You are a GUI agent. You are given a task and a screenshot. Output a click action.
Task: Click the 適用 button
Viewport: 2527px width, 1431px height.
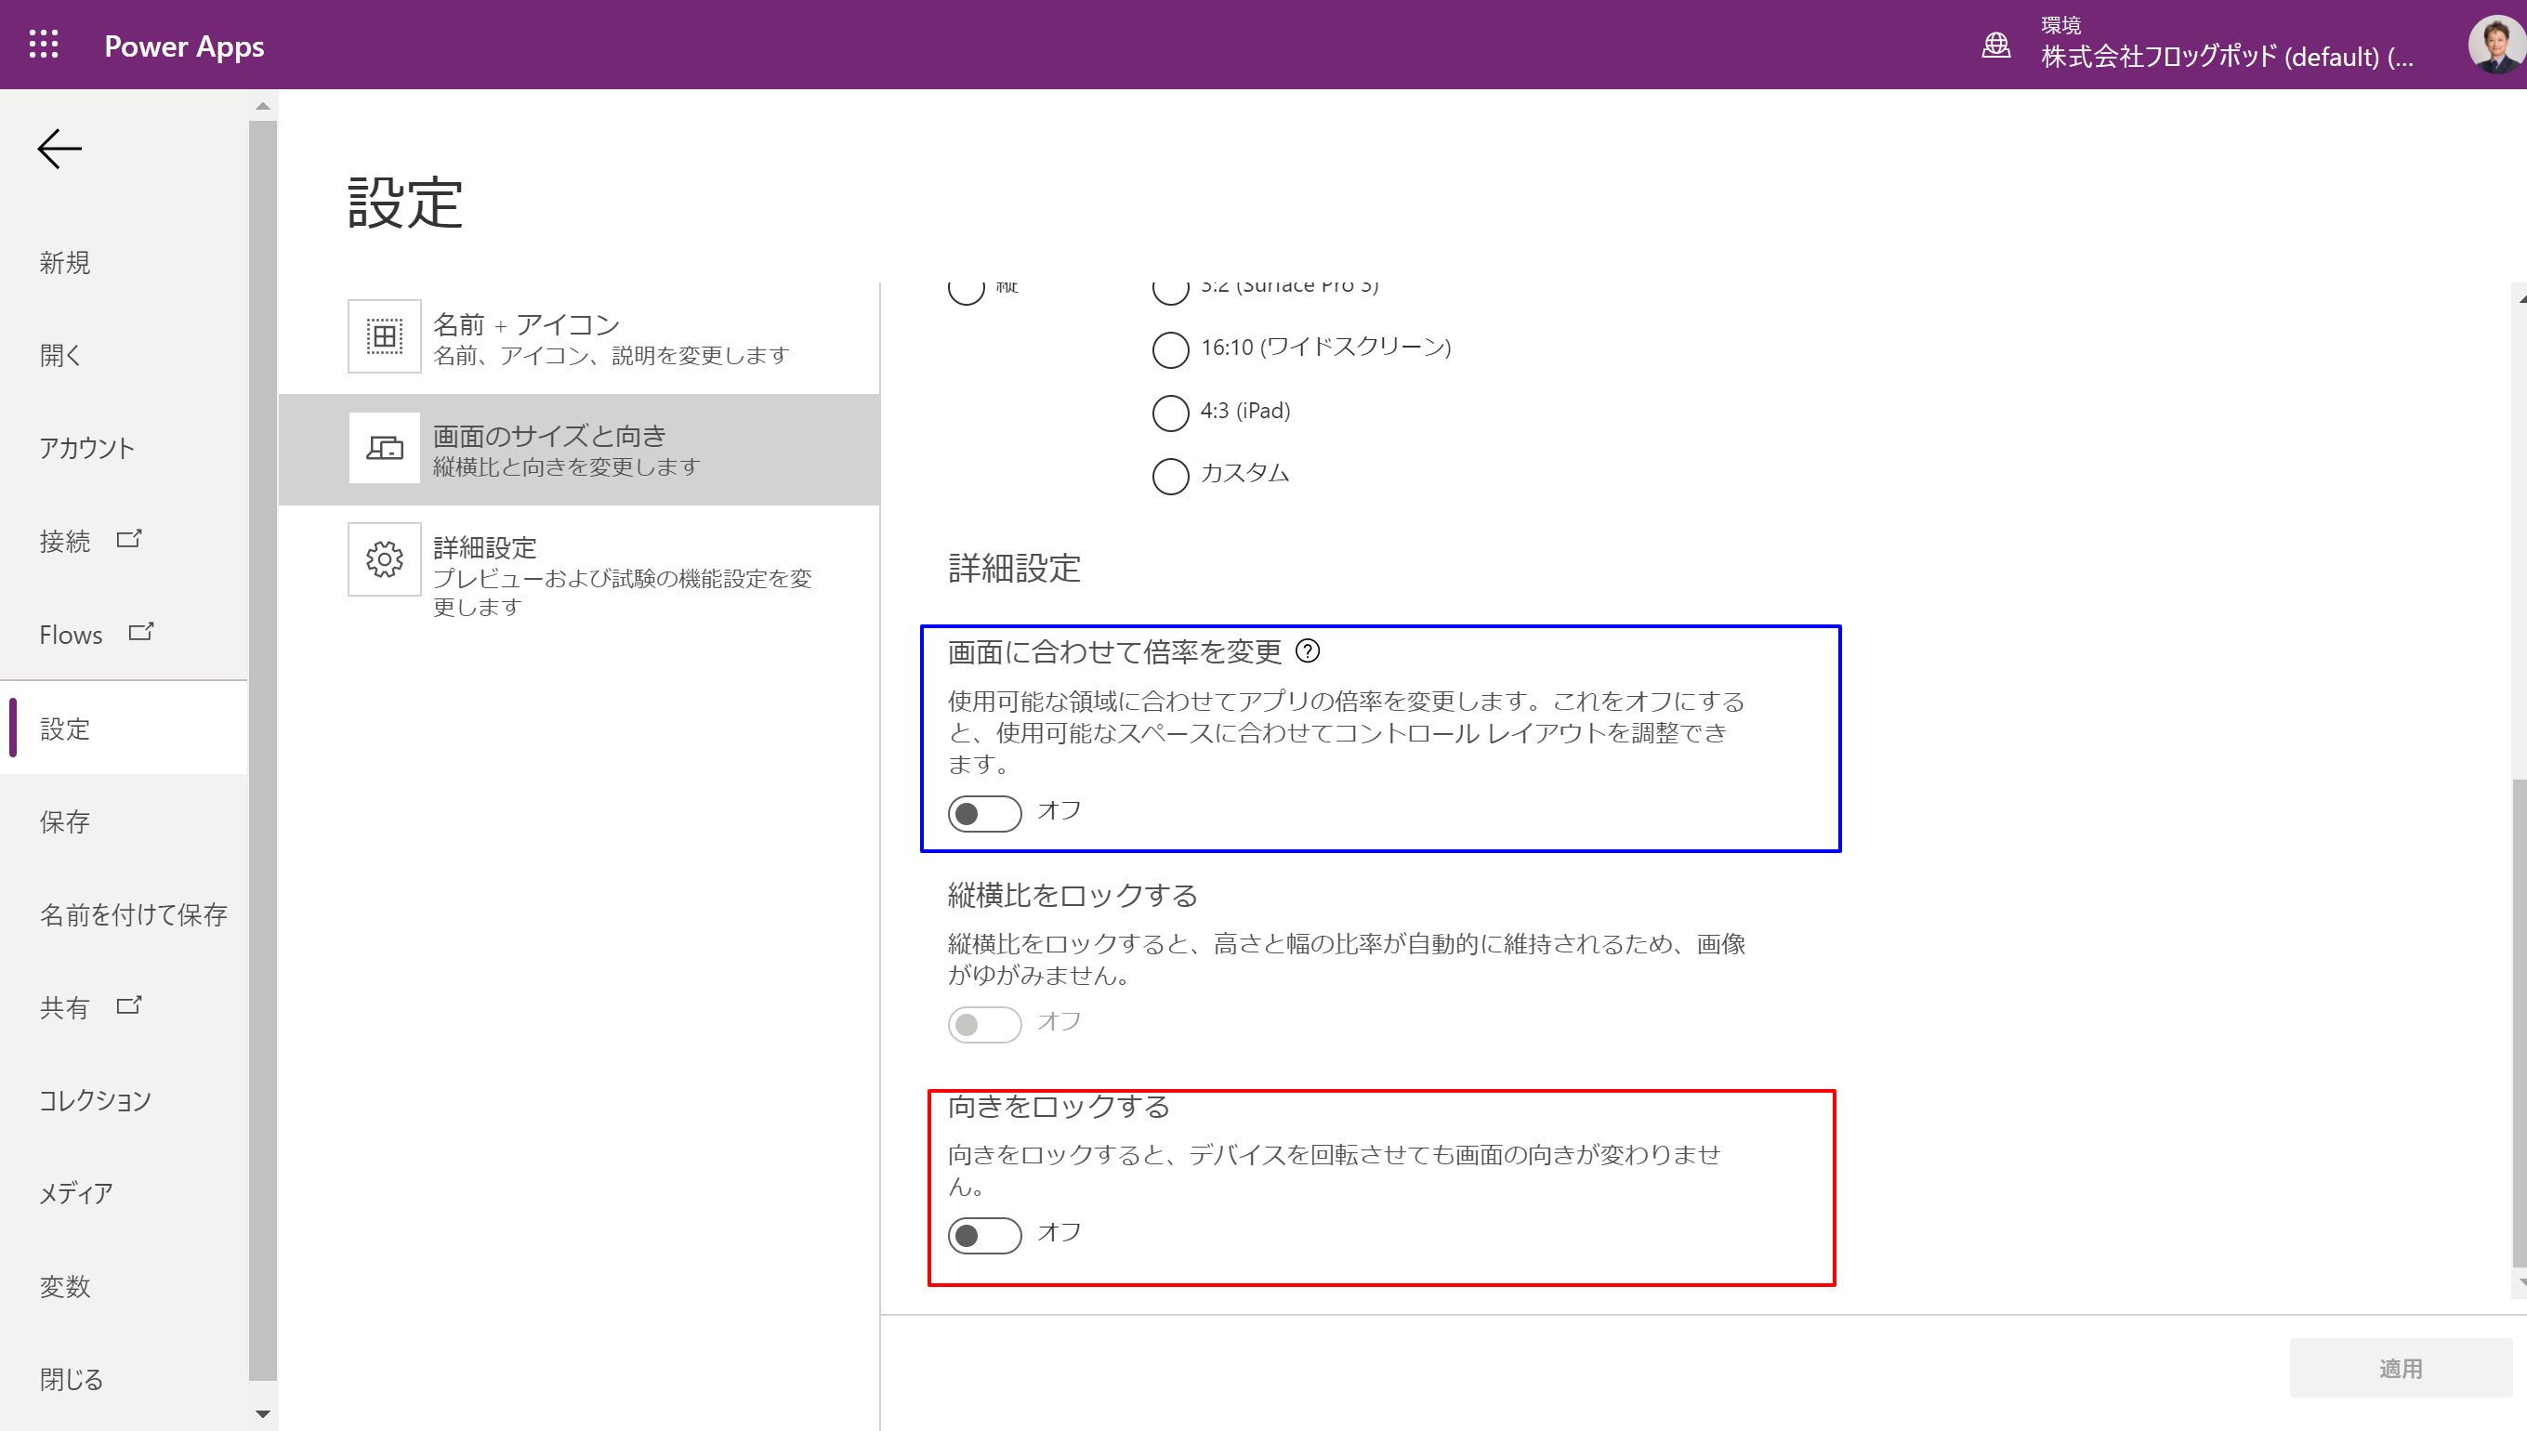2400,1367
